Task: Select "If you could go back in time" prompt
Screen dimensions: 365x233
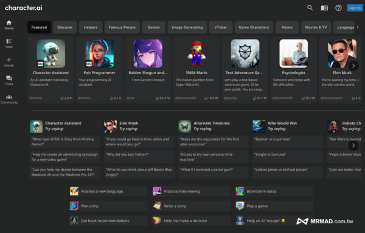Action: point(139,142)
